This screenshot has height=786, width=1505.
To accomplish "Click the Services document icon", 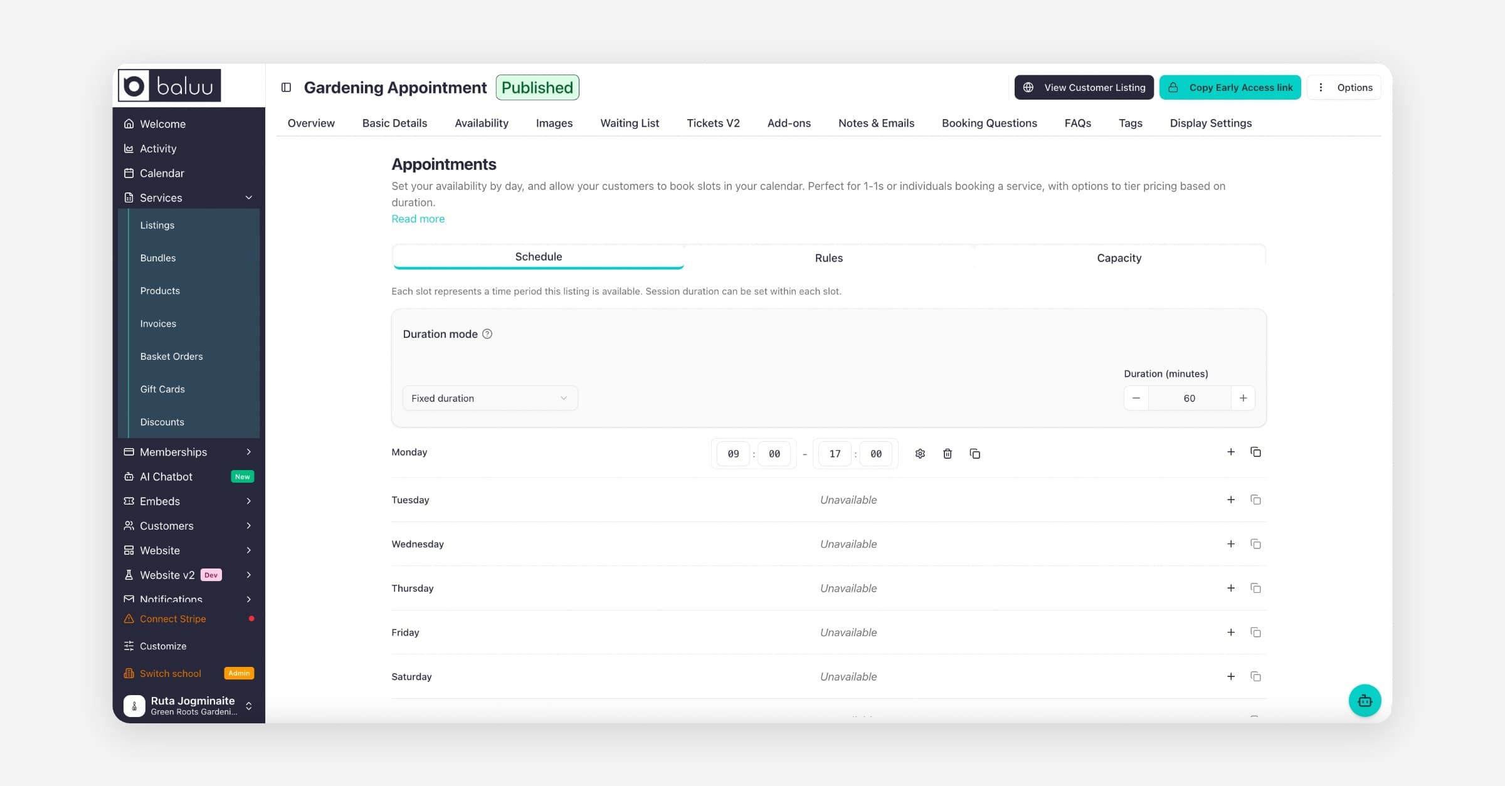I will pos(129,197).
